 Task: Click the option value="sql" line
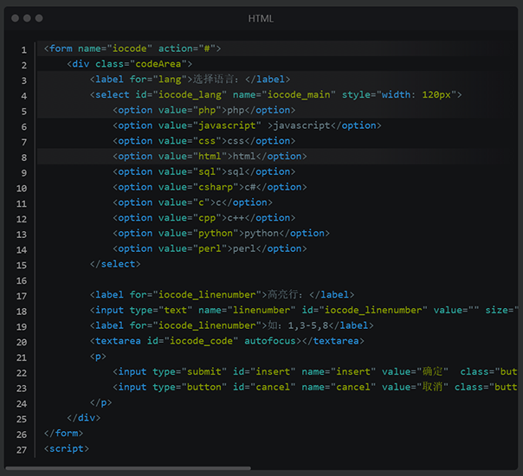tap(204, 171)
